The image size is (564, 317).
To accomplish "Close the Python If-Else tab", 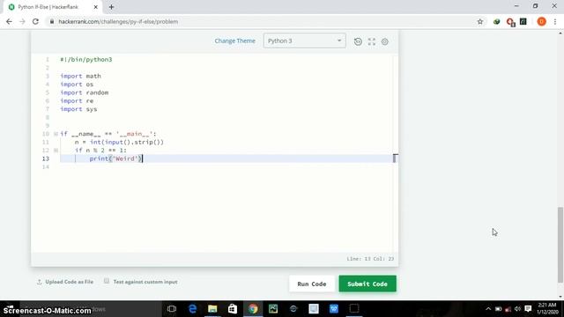I will point(96,7).
